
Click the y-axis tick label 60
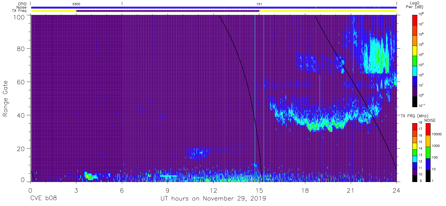21,82
